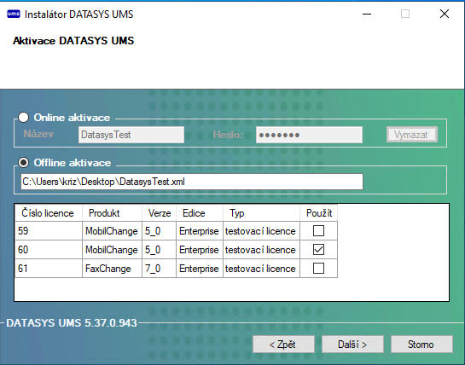
Task: Click Enterprise edition in licence 61 row
Action: 200,269
